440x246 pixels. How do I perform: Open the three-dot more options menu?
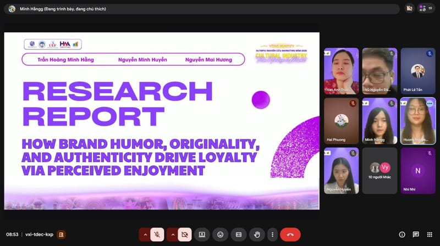272,234
